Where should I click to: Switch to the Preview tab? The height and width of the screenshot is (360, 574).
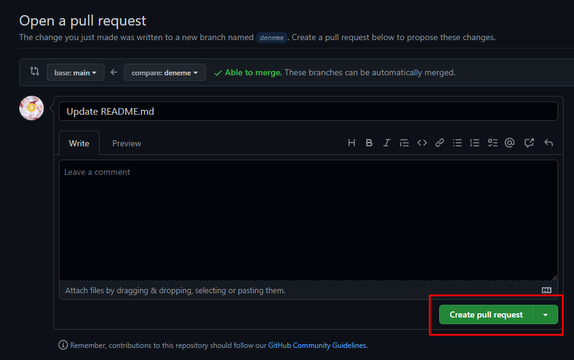click(126, 143)
